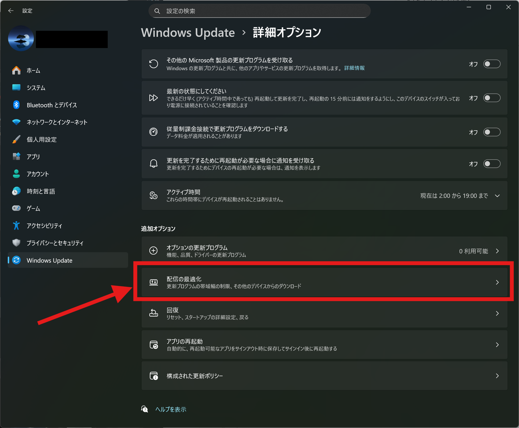519x428 pixels.
Task: Open 個人用設定 in the sidebar
Action: (x=68, y=140)
